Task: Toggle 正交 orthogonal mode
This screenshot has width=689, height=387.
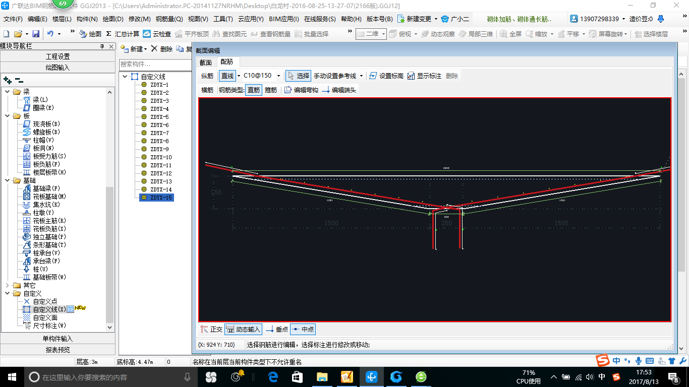Action: pyautogui.click(x=211, y=330)
